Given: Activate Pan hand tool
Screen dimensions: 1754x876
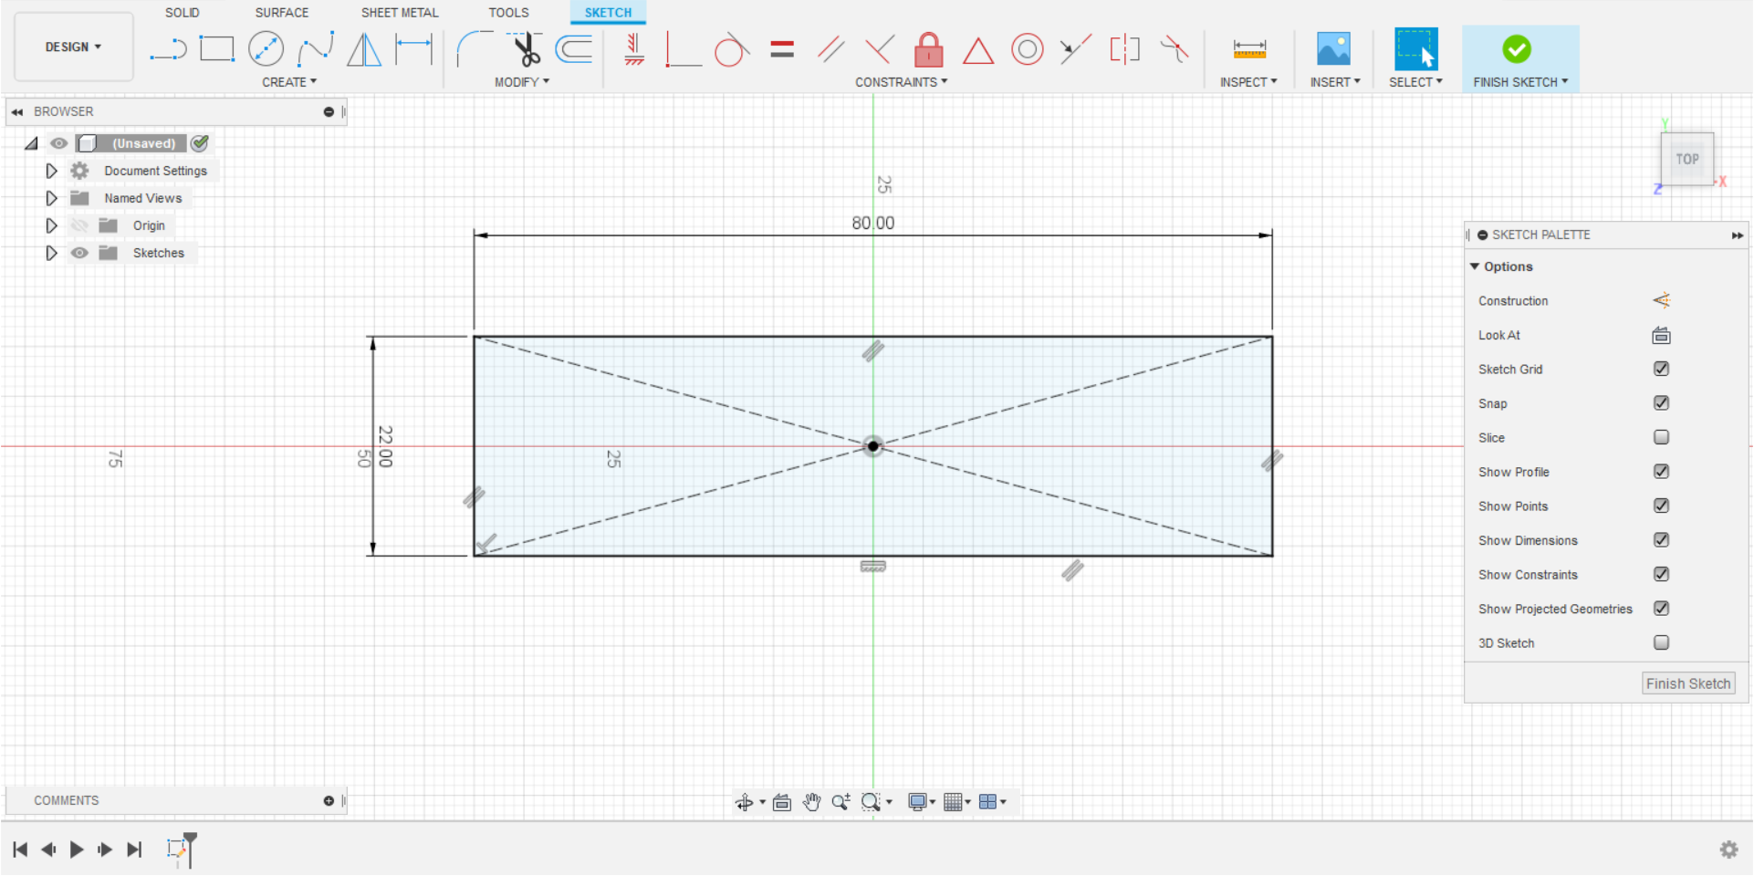Looking at the screenshot, I should click(x=811, y=802).
